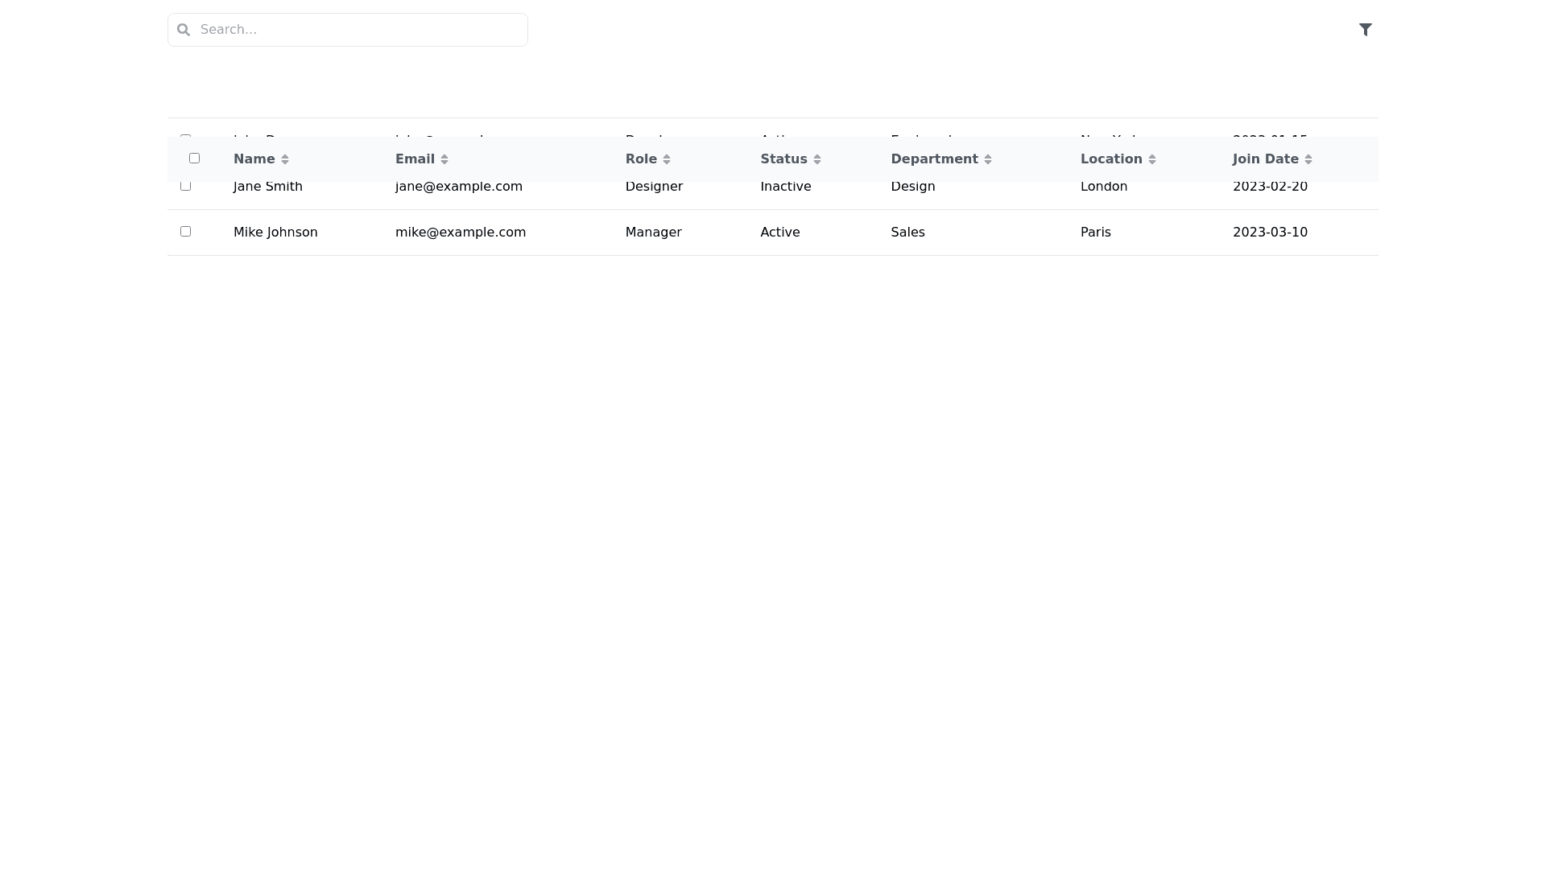Image resolution: width=1546 pixels, height=869 pixels.
Task: Click the mike@example.com email cell
Action: click(461, 233)
